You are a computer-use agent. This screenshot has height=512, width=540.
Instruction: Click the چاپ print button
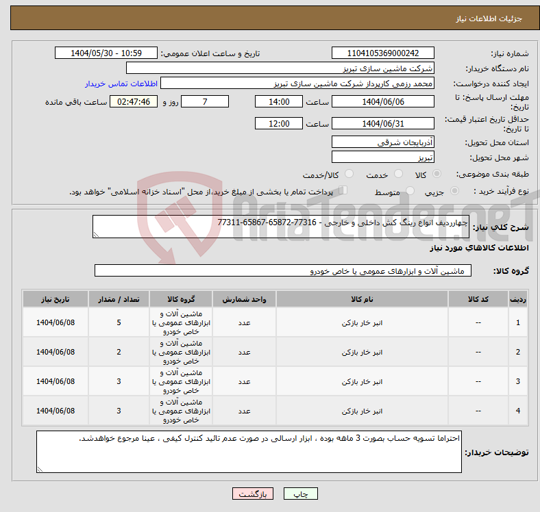(301, 494)
